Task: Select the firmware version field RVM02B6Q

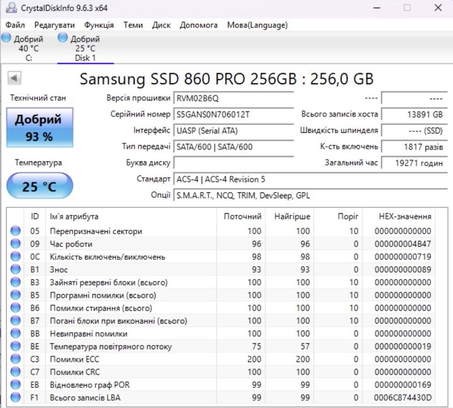Action: click(x=234, y=98)
